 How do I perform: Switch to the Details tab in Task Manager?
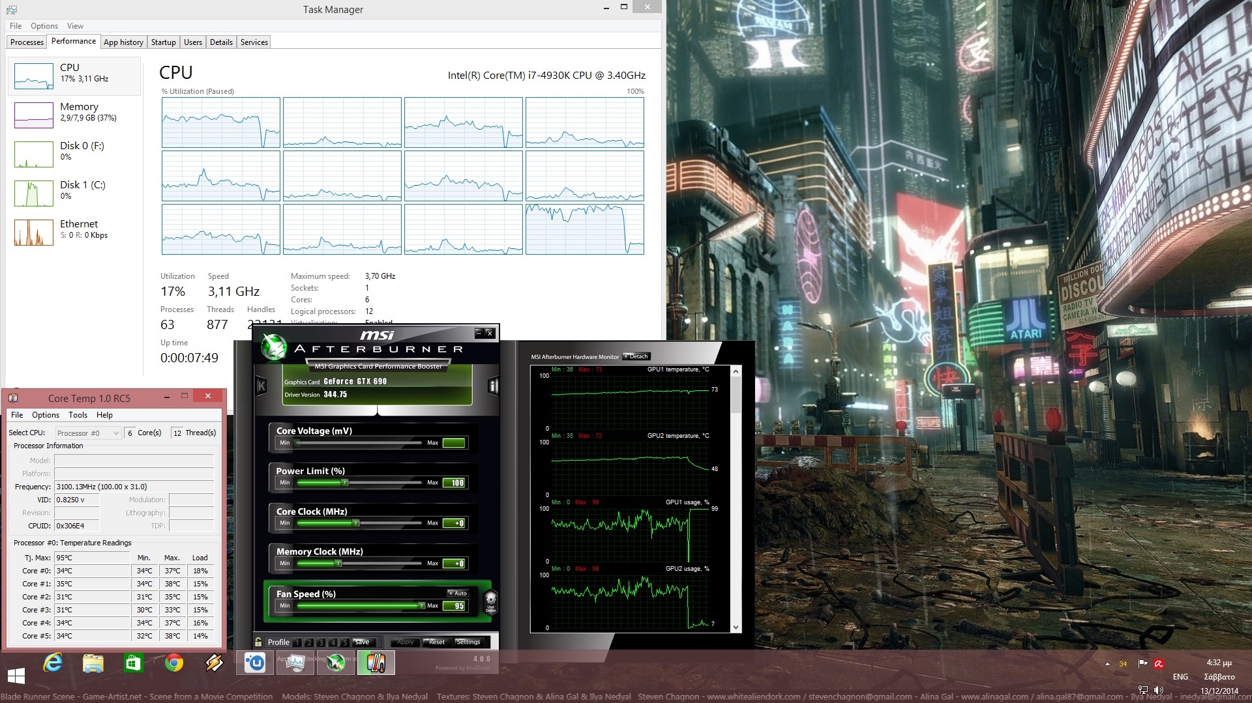(221, 42)
